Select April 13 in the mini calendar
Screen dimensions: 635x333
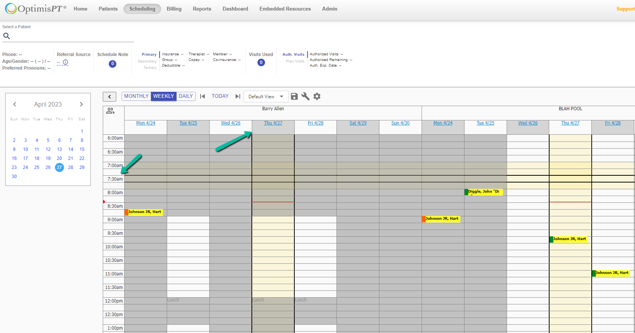click(x=59, y=149)
